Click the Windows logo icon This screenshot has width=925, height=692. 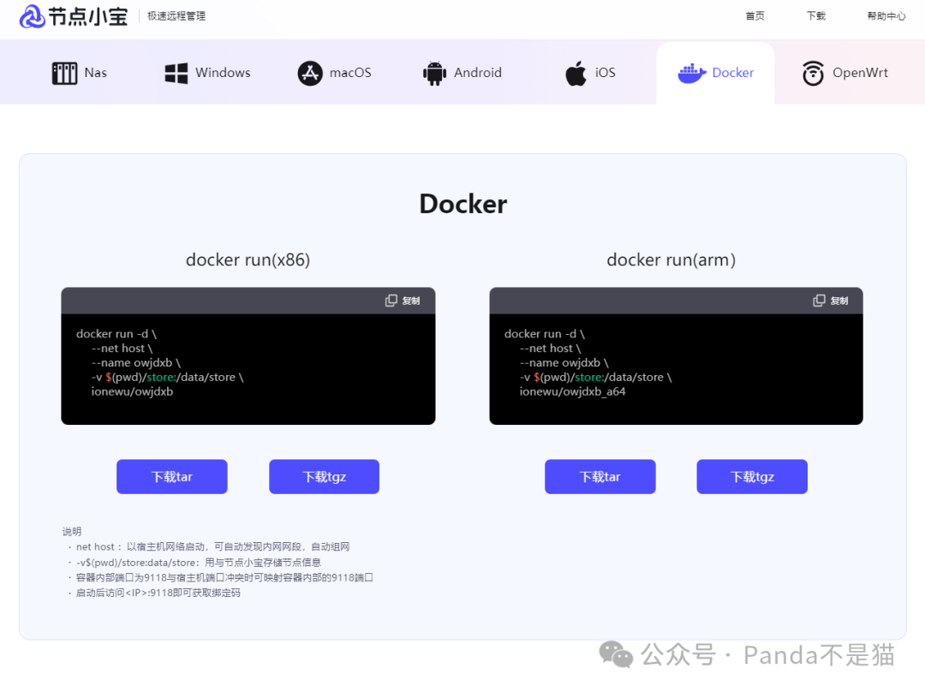coord(176,73)
